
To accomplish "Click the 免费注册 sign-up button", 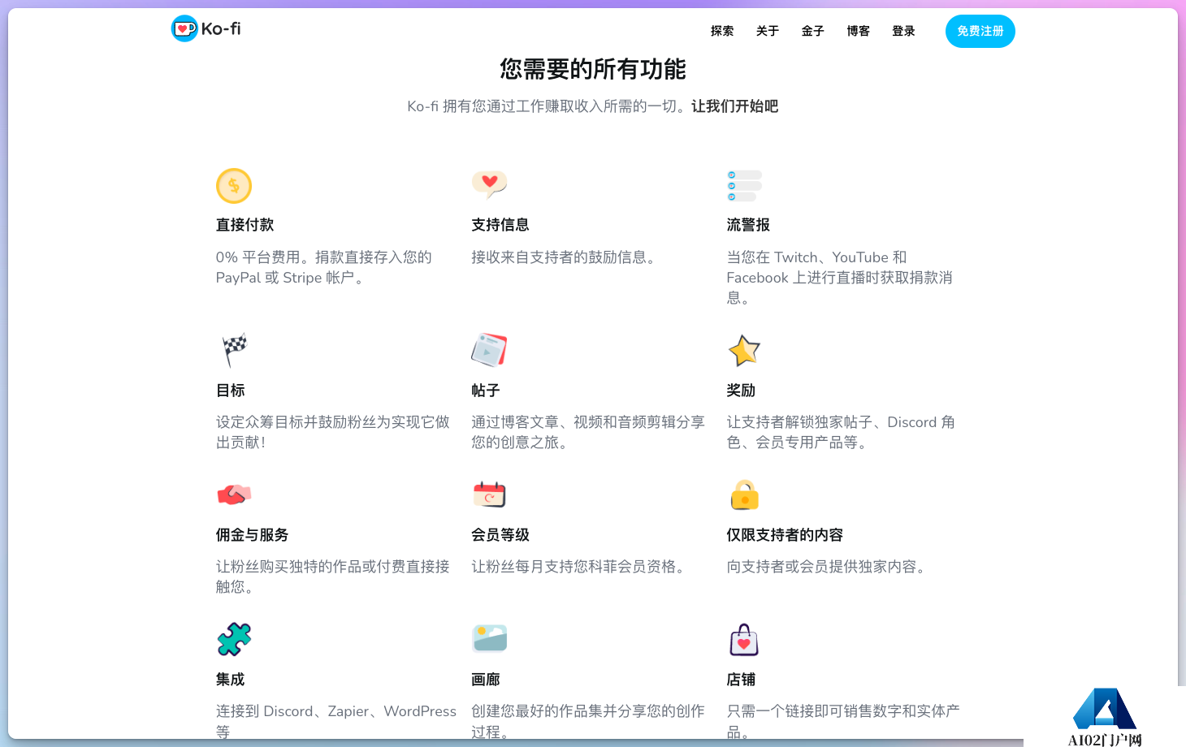I will point(980,31).
